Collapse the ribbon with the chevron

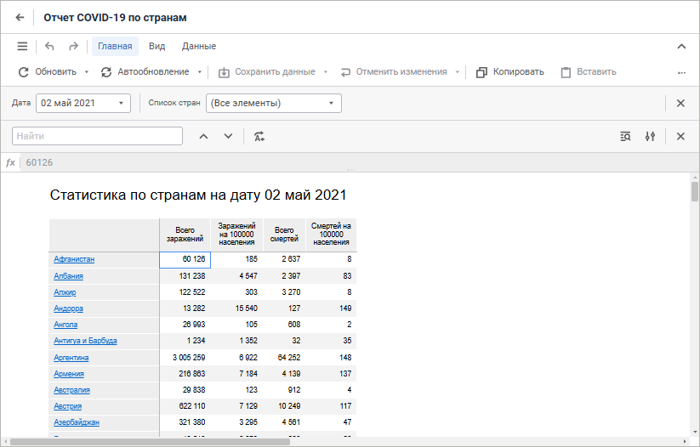(x=681, y=46)
